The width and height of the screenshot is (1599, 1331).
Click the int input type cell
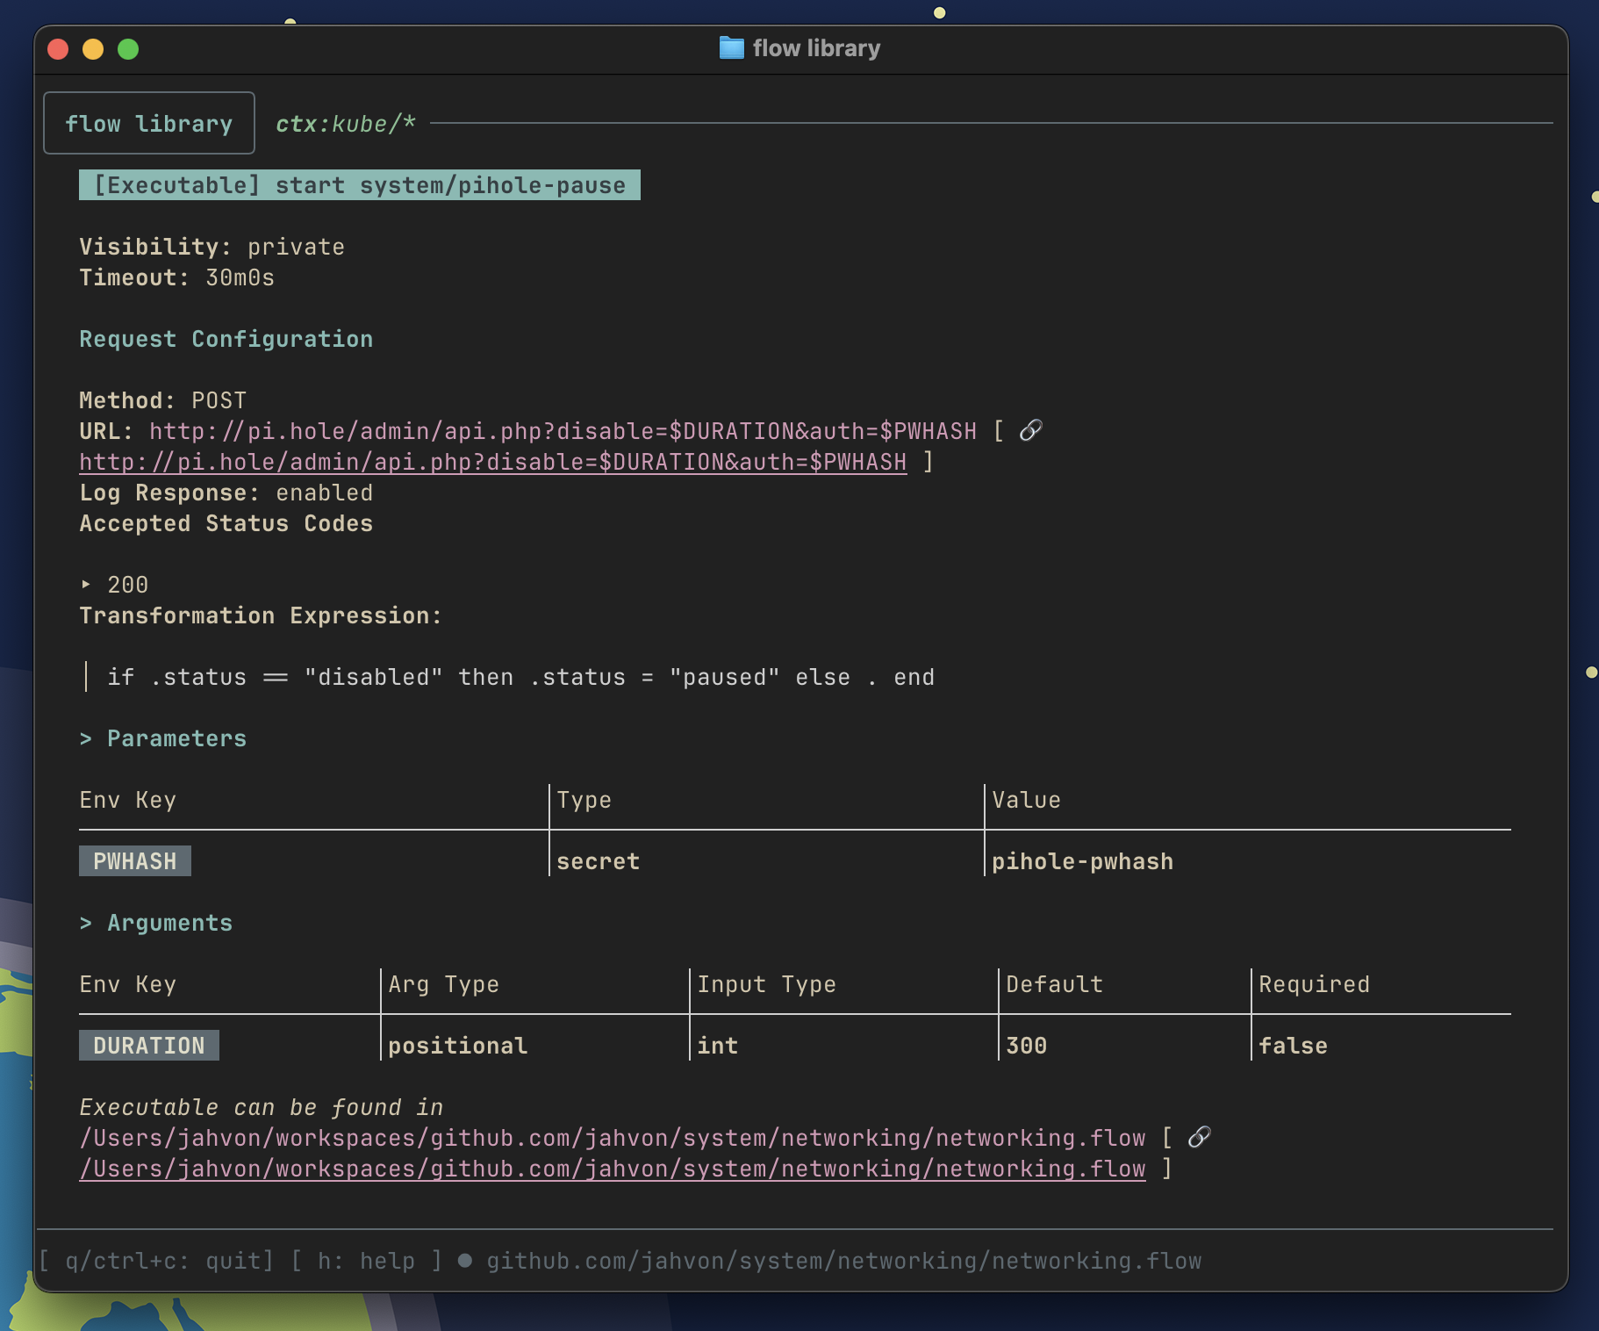[718, 1046]
